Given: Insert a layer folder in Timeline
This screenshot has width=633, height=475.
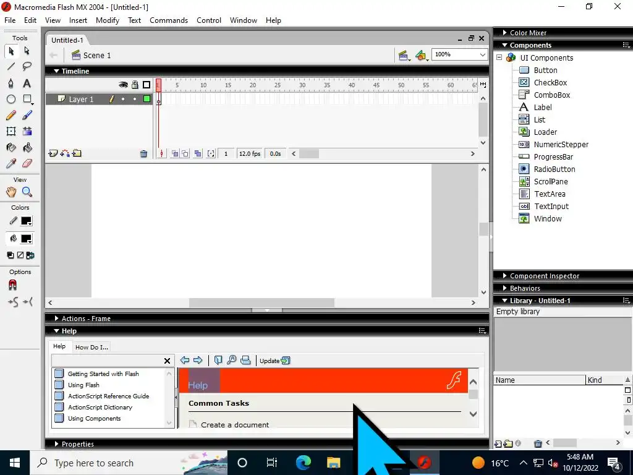Looking at the screenshot, I should 77,153.
